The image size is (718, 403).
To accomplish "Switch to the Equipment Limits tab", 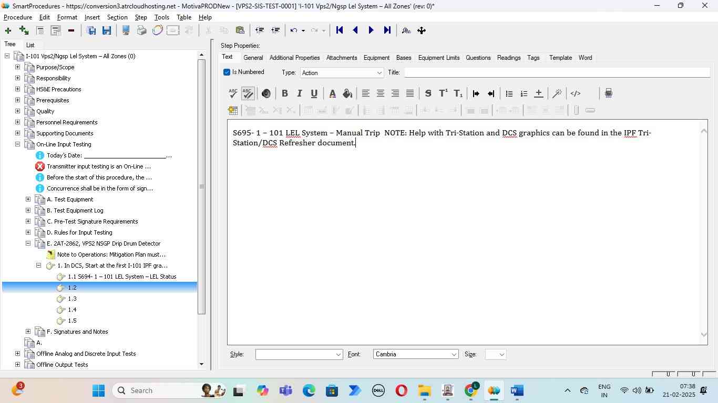I will (438, 58).
